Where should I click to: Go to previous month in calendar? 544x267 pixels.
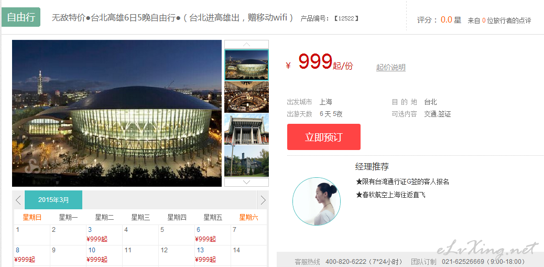[18, 200]
